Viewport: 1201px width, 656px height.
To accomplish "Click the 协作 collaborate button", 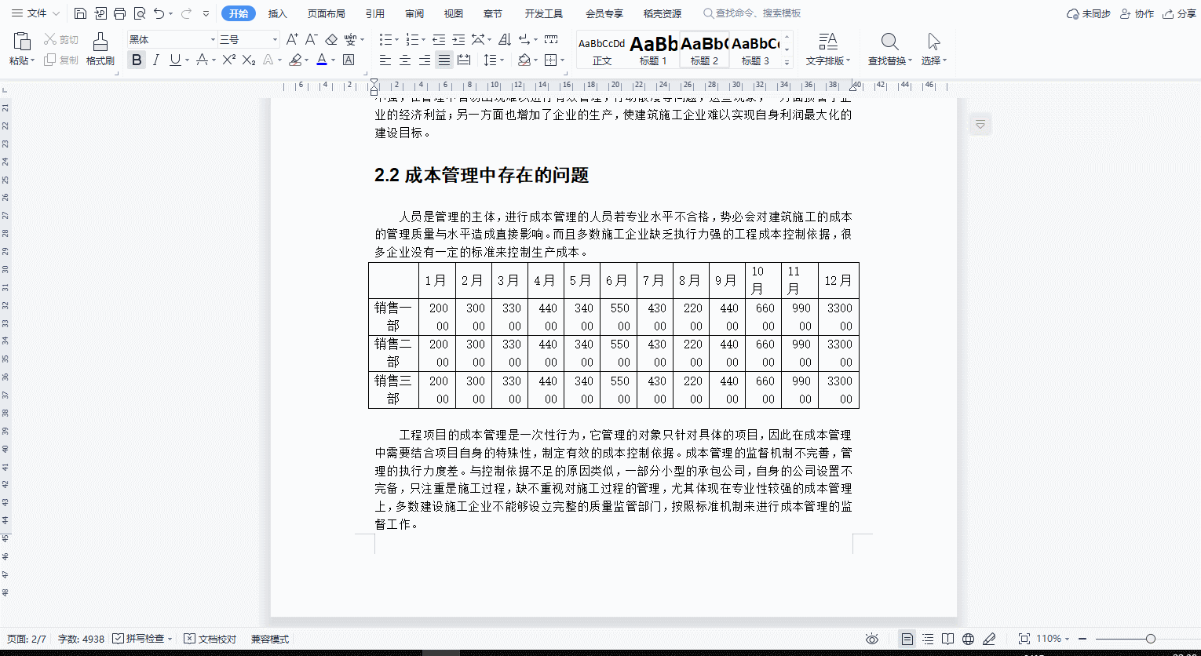I will tap(1137, 13).
